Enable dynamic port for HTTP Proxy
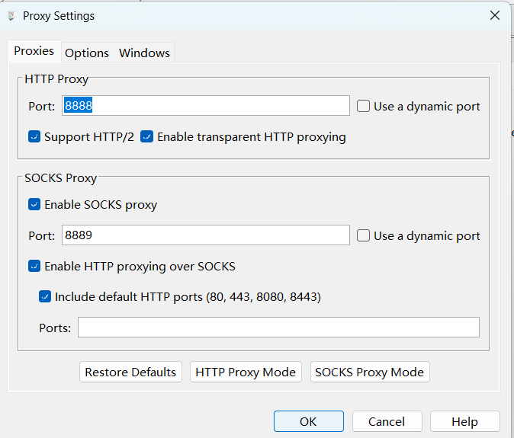 tap(363, 106)
